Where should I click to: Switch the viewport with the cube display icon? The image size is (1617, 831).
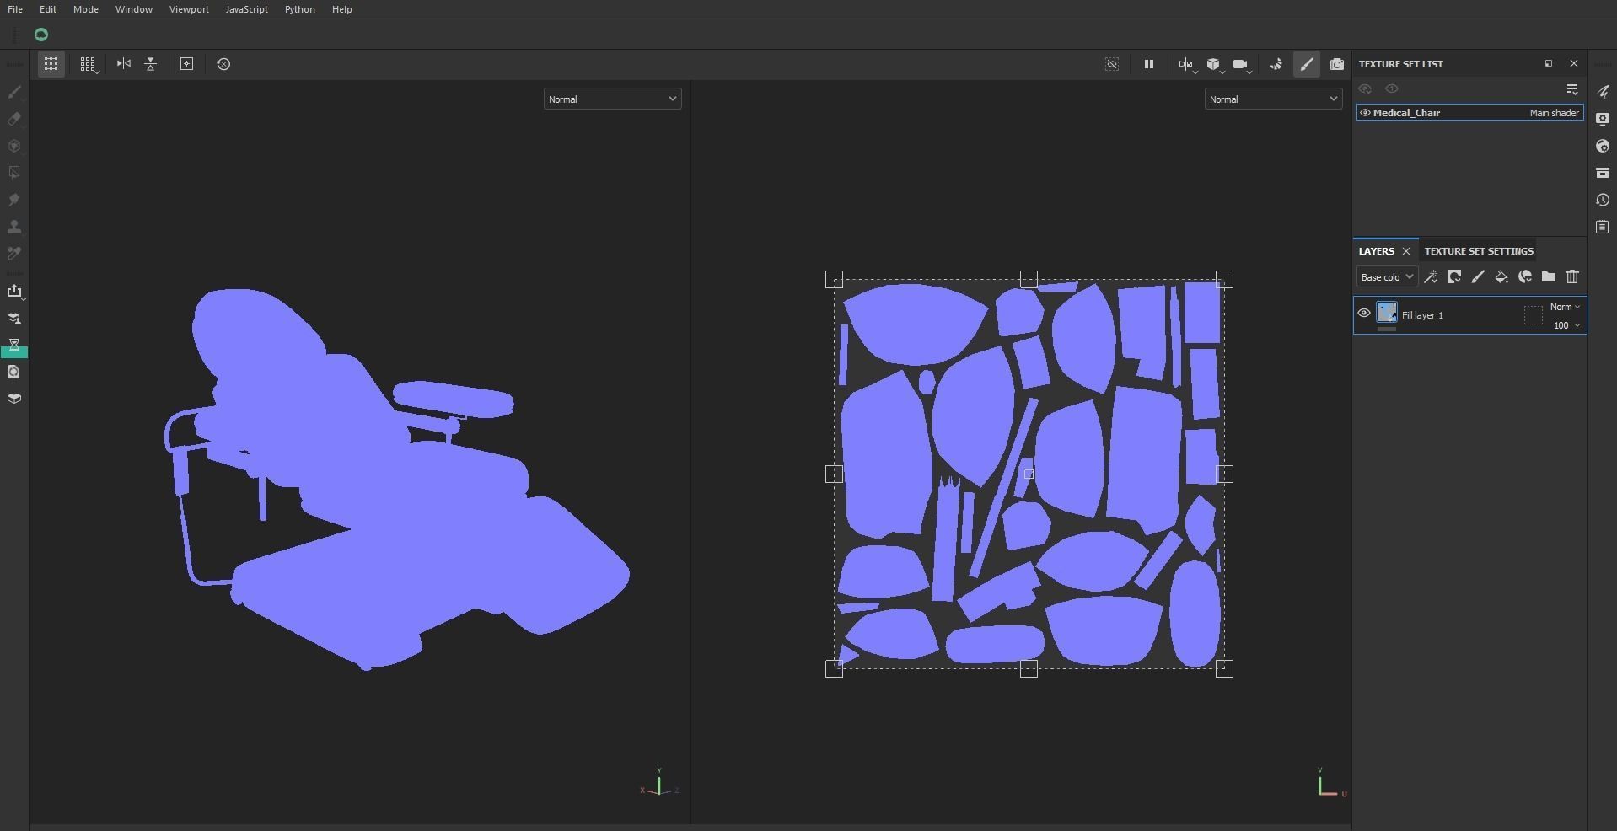(1214, 64)
